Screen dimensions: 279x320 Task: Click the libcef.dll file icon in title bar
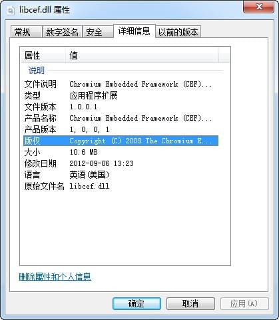(11, 11)
